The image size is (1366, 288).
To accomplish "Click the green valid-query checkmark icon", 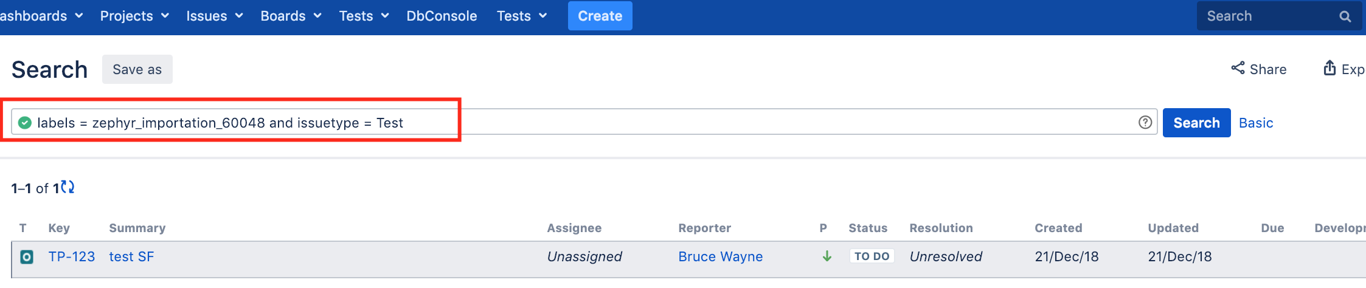I will click(25, 123).
